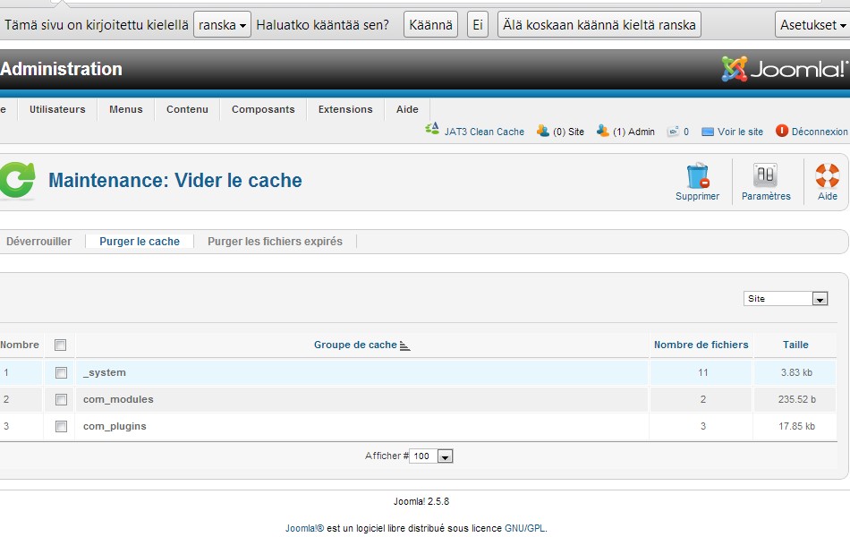Expand the Afficher # limit dropdown

(x=432, y=456)
